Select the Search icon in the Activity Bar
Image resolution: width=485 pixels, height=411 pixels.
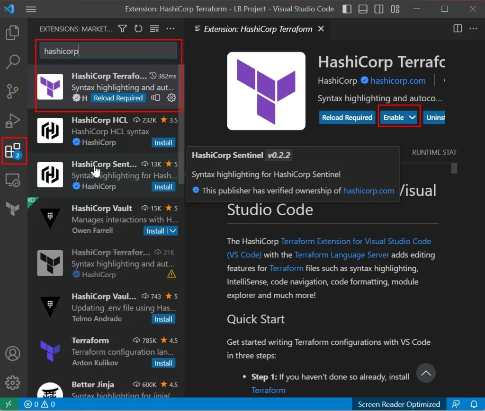(12, 62)
